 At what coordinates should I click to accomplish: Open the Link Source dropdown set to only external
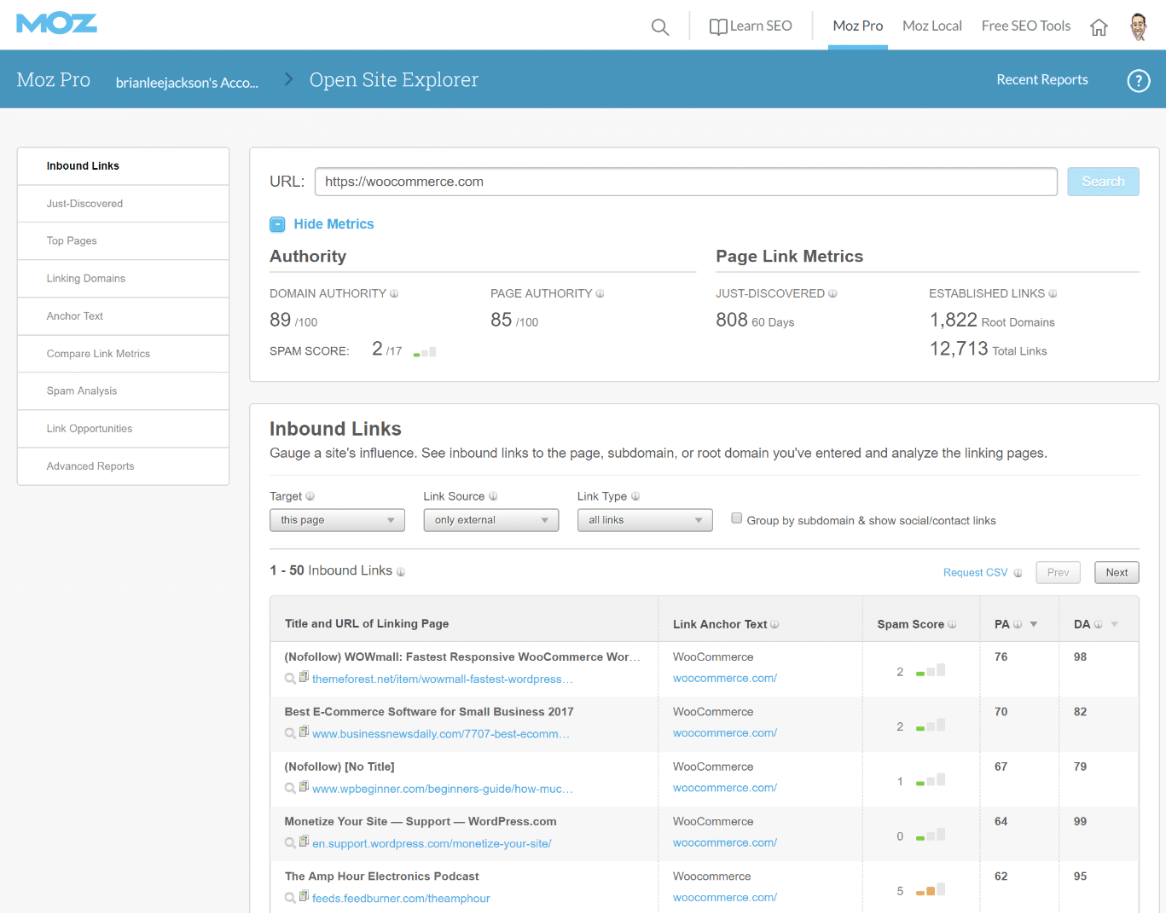point(490,519)
